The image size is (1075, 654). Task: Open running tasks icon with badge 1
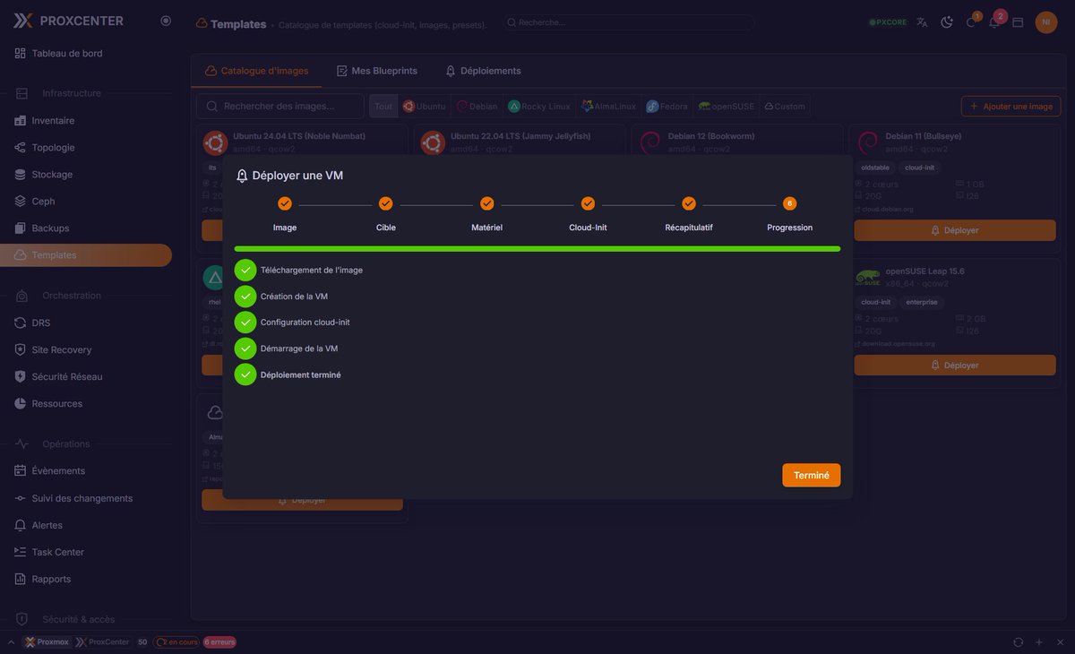(971, 22)
